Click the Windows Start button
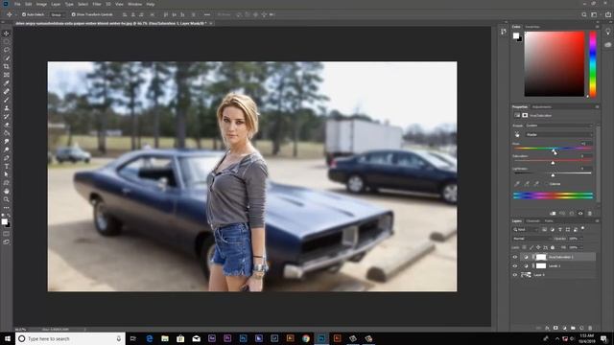The height and width of the screenshot is (345, 614). pyautogui.click(x=8, y=338)
